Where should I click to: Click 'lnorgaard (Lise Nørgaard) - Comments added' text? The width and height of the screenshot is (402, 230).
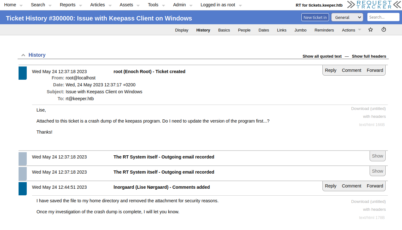[x=162, y=187]
